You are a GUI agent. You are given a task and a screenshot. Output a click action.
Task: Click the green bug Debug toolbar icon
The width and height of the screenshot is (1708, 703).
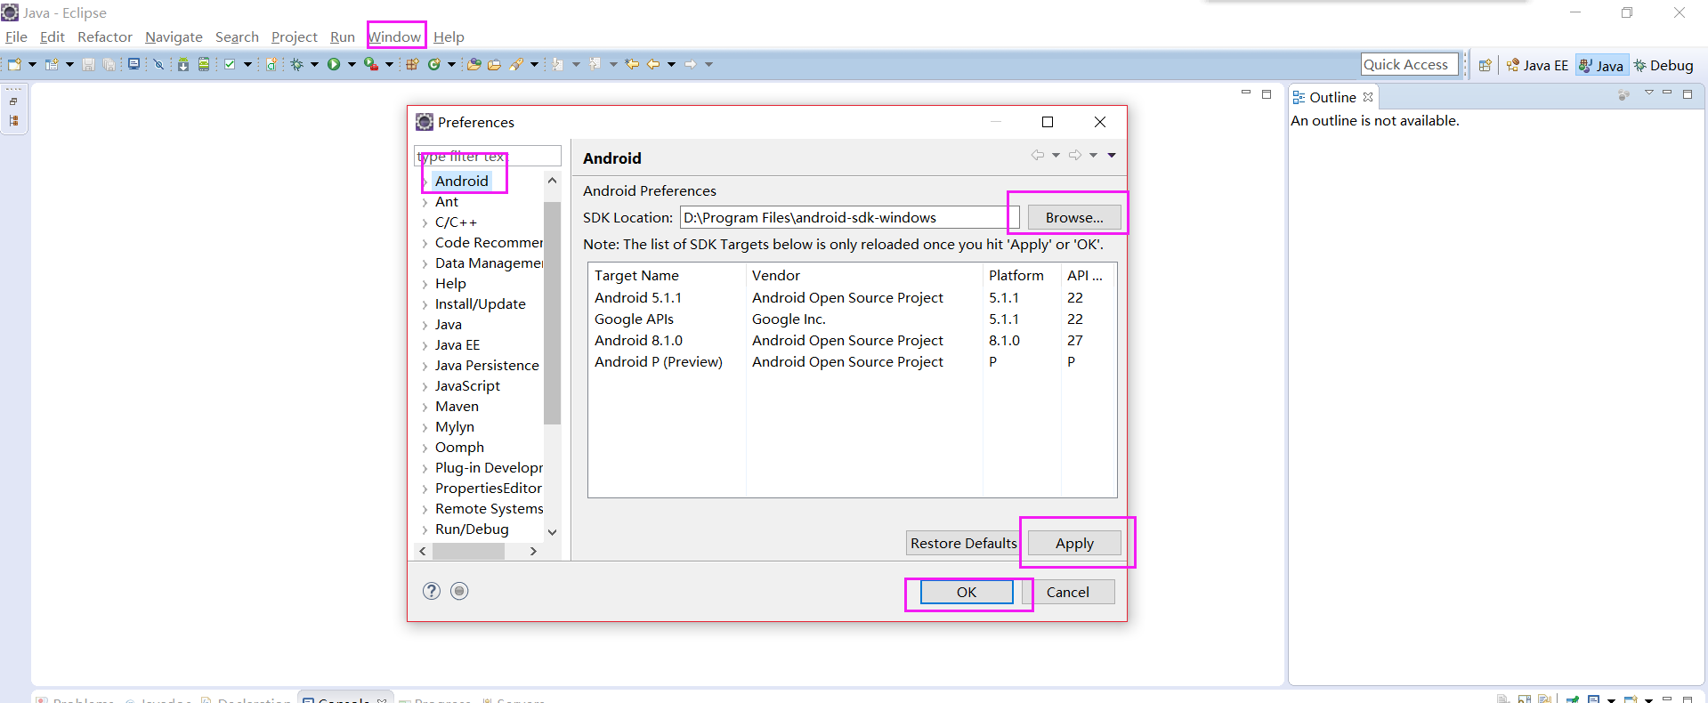pos(296,64)
